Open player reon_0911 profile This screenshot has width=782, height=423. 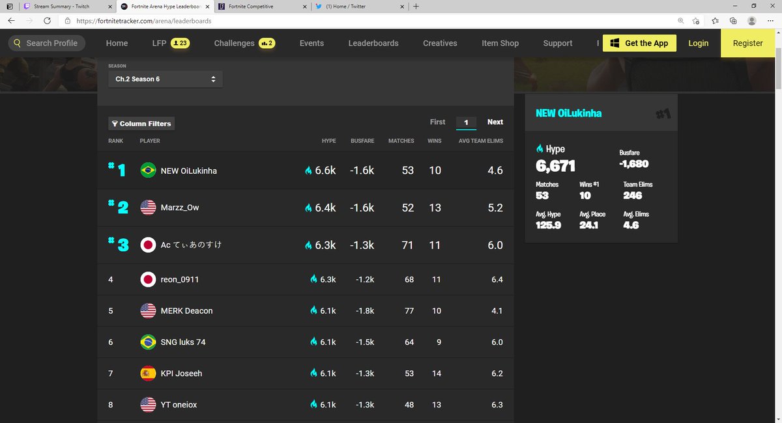[x=180, y=279]
